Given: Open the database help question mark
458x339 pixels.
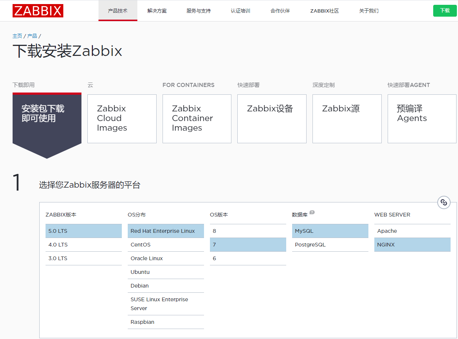Looking at the screenshot, I should 312,212.
